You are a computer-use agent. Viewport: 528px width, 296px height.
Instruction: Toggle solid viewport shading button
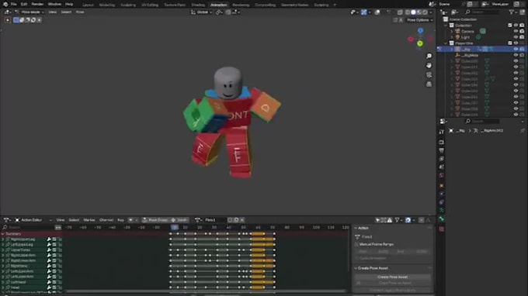pos(413,12)
